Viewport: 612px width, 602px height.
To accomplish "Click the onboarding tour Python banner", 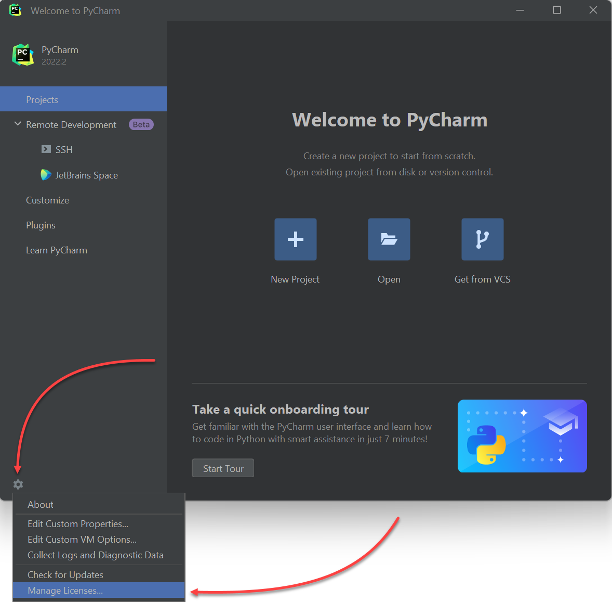I will tap(522, 436).
